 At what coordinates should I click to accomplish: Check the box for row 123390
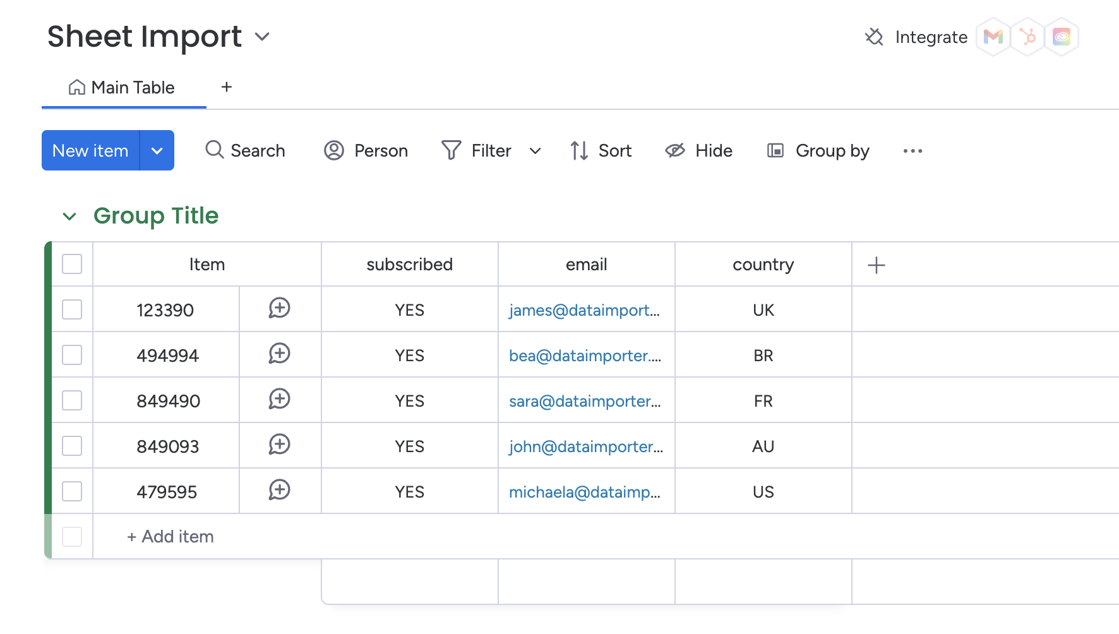point(72,309)
